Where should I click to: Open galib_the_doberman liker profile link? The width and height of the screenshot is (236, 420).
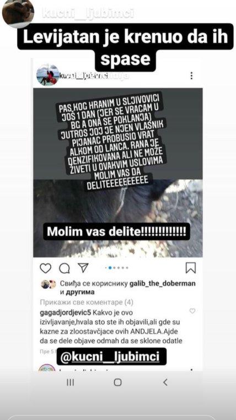coord(163,283)
